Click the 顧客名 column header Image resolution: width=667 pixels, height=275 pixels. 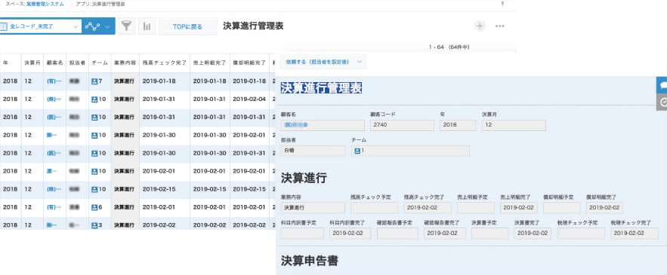coord(54,63)
